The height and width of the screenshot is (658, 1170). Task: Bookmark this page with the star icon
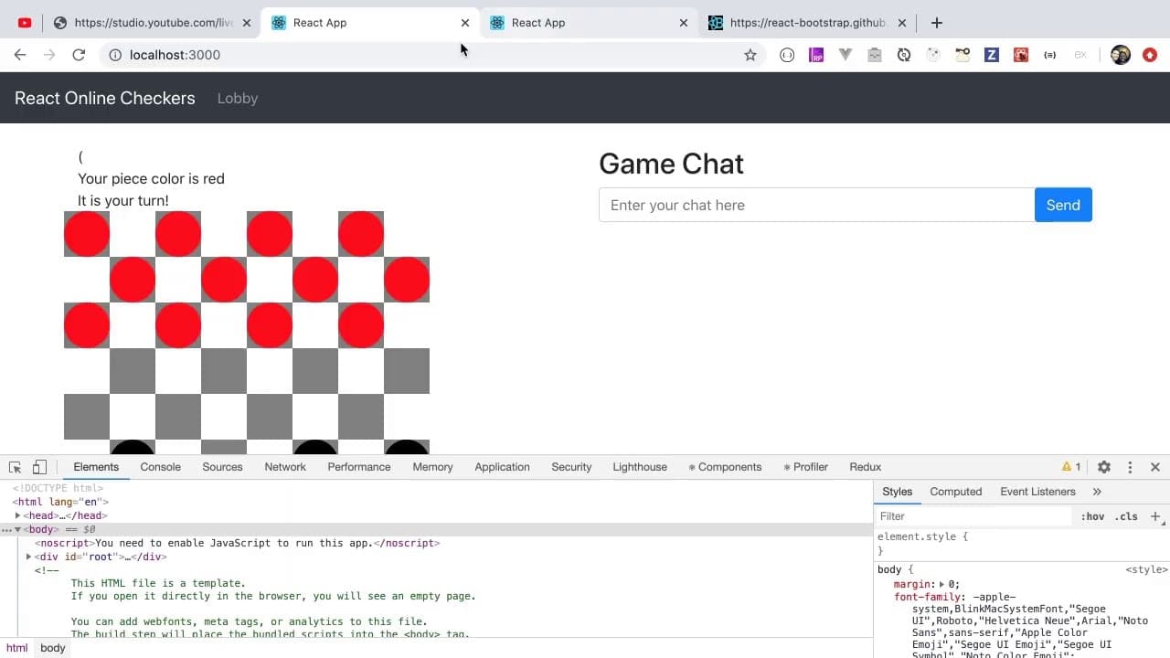tap(750, 55)
